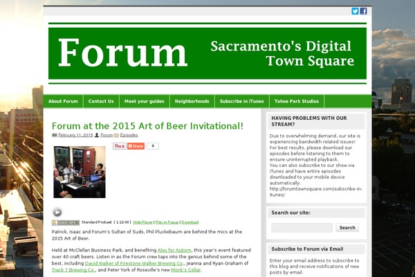Click the folder icon beside Episodes
This screenshot has width=415, height=277.
(116, 135)
